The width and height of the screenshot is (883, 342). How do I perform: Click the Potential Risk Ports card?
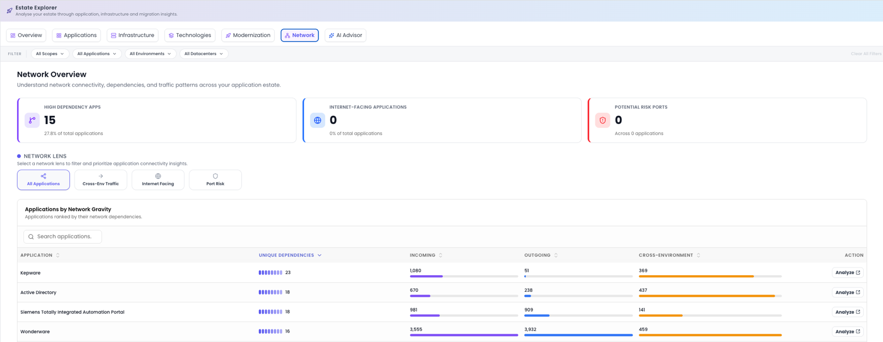(x=727, y=120)
